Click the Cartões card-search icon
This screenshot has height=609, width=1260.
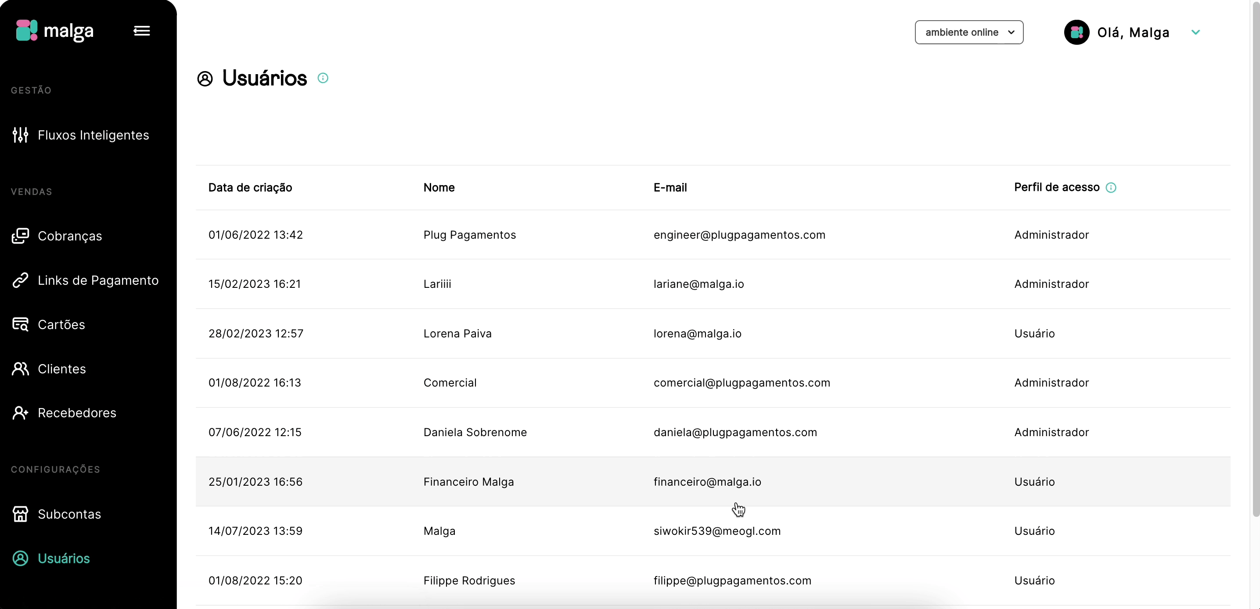(x=20, y=325)
